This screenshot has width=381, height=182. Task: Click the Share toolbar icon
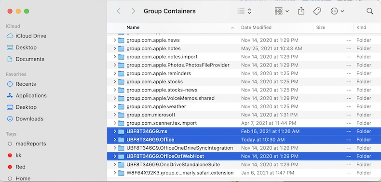pos(301,11)
